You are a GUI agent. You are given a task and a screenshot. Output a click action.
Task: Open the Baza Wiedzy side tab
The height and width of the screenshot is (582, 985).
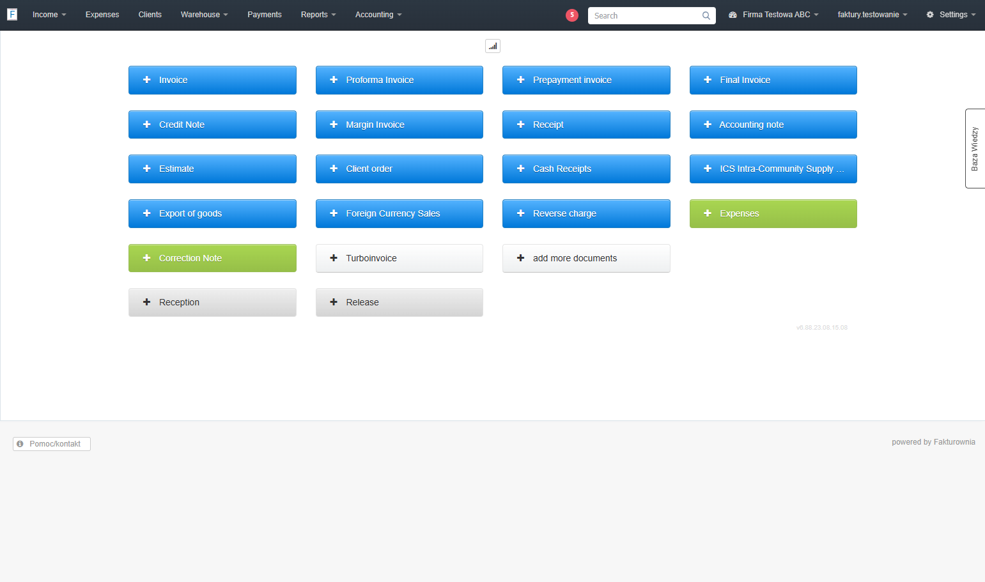coord(975,148)
